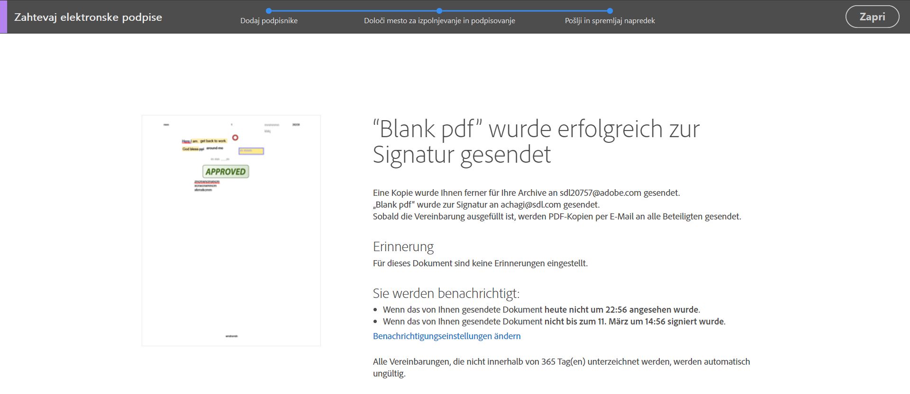Click the first progress dot above Dodaj podpisnike
910x394 pixels.
[x=269, y=10]
